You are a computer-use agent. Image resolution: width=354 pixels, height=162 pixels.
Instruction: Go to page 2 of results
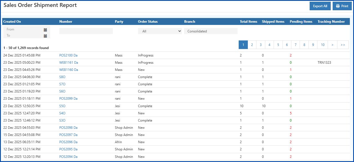[x=252, y=45]
